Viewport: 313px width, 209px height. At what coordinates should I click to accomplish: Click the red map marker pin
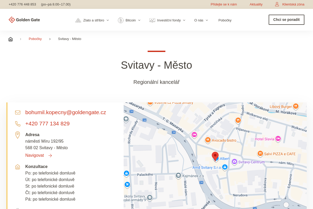pyautogui.click(x=215, y=156)
